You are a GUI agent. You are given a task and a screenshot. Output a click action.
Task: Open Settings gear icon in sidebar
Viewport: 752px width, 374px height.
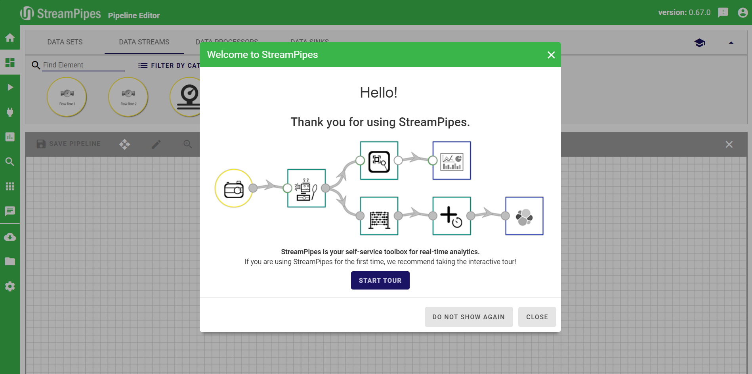(x=10, y=286)
